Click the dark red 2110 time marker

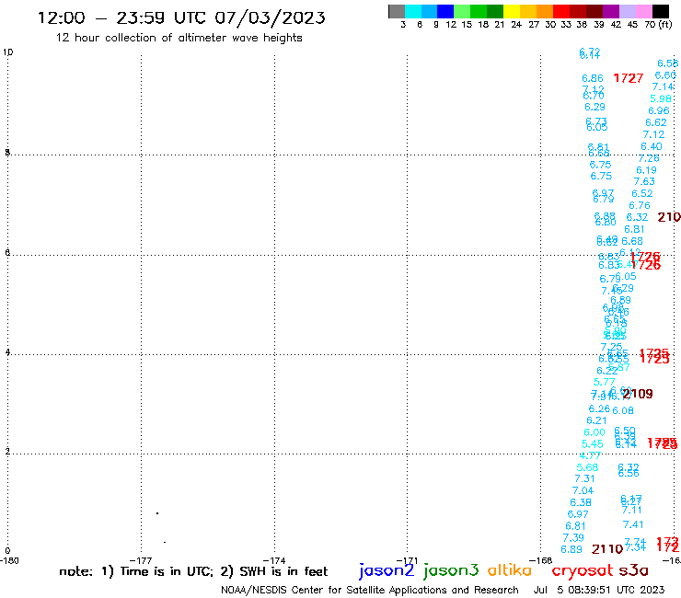pos(607,549)
